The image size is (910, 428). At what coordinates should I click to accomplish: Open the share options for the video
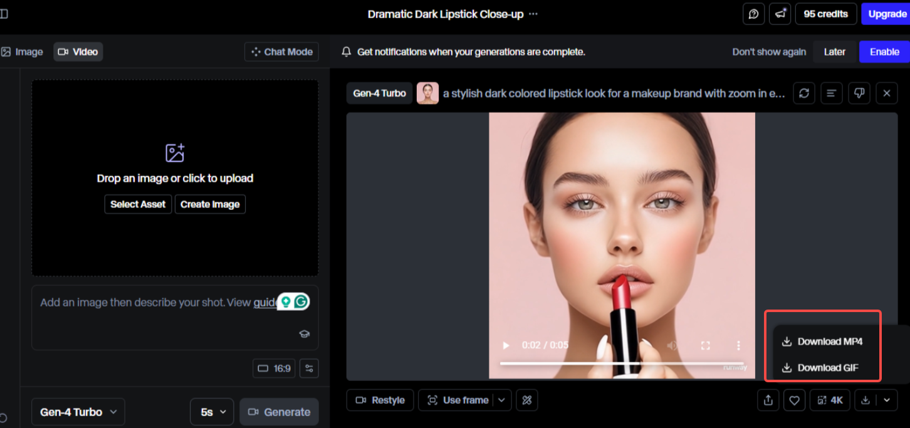click(x=768, y=400)
